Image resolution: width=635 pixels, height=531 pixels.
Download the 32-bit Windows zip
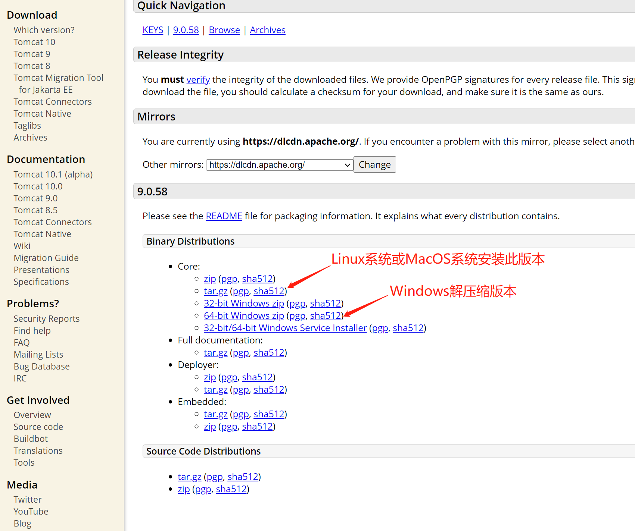pos(244,304)
